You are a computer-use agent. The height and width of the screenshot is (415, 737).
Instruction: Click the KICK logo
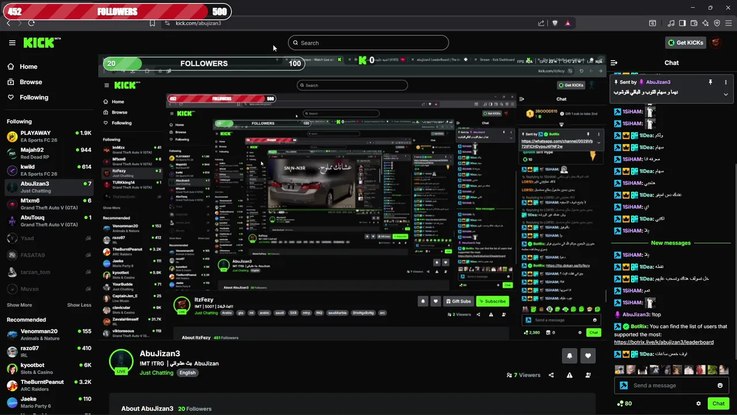(41, 43)
